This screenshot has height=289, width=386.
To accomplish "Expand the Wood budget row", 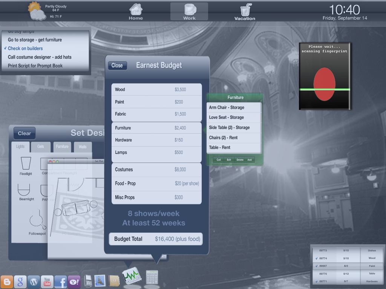I will 156,90.
